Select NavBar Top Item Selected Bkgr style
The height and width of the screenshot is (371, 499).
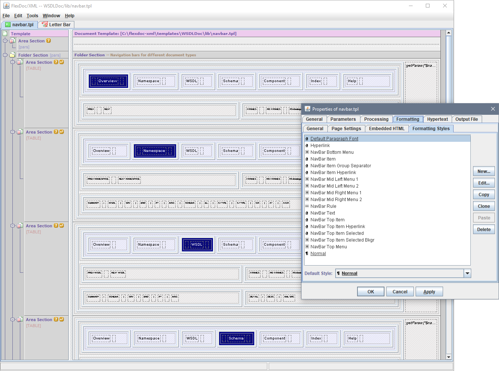(x=342, y=240)
